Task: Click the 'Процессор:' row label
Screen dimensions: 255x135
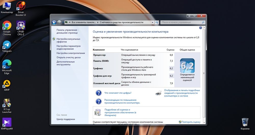Action: pyautogui.click(x=99, y=55)
